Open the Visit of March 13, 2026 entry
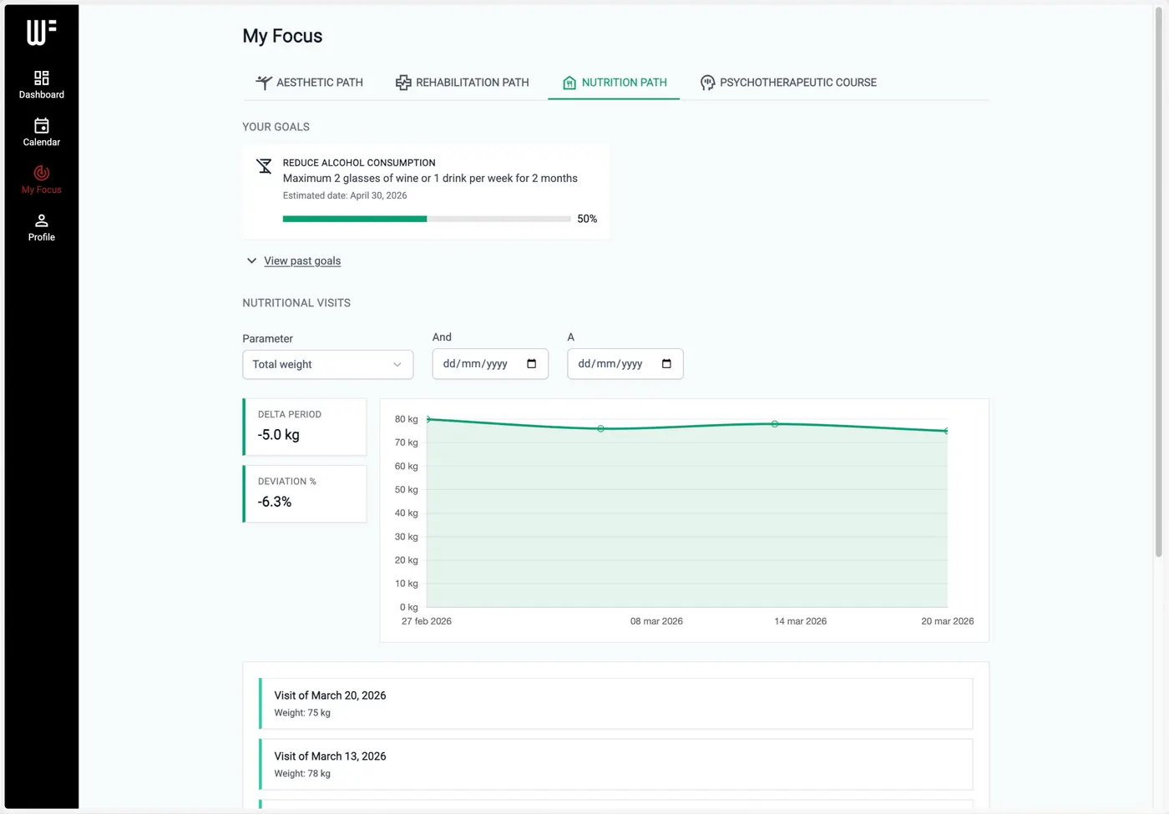The width and height of the screenshot is (1169, 814). pyautogui.click(x=616, y=765)
